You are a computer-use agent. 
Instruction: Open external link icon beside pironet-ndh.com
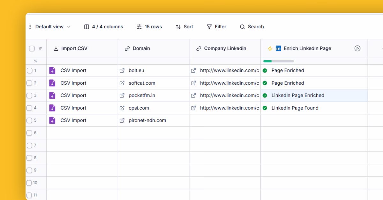click(x=122, y=120)
